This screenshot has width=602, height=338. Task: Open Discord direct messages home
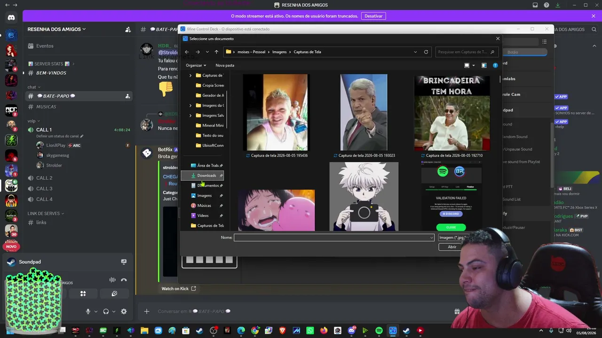tap(11, 18)
